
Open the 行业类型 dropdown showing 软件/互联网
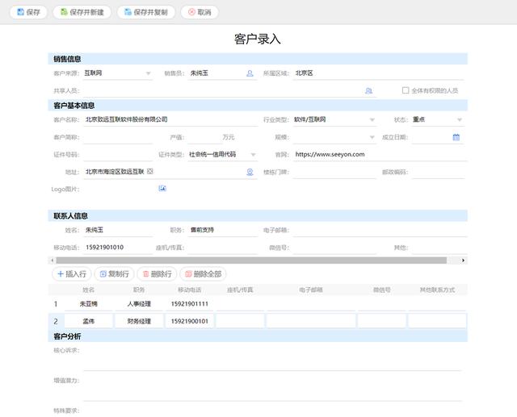click(334, 119)
